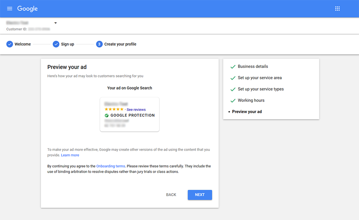Go to the Sign up step label
Viewport: 359px width, 220px height.
pyautogui.click(x=68, y=44)
